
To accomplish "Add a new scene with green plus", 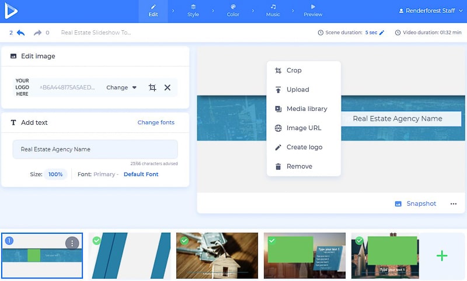I will coord(442,255).
